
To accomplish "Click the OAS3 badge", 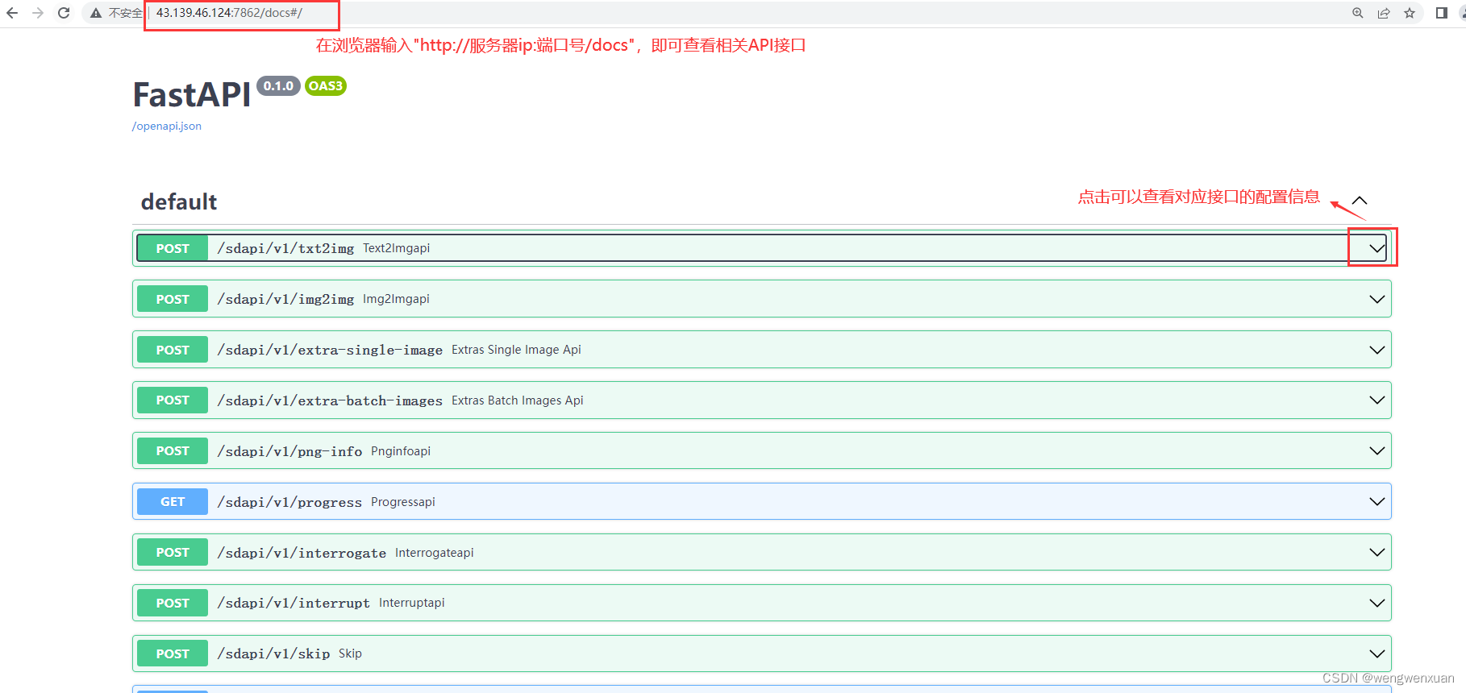I will click(x=326, y=86).
